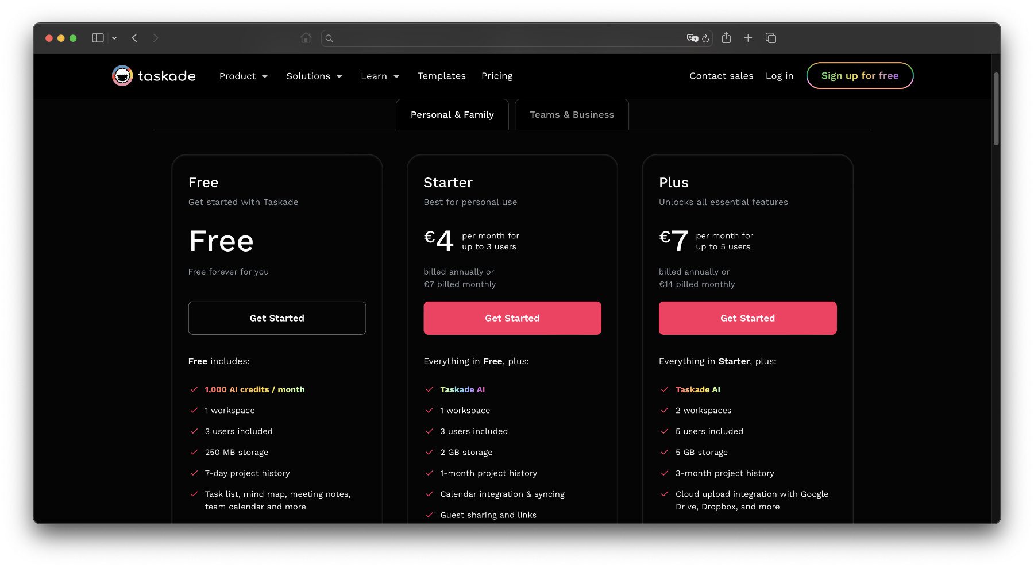
Task: Reload the page with refresh icon
Action: [705, 38]
